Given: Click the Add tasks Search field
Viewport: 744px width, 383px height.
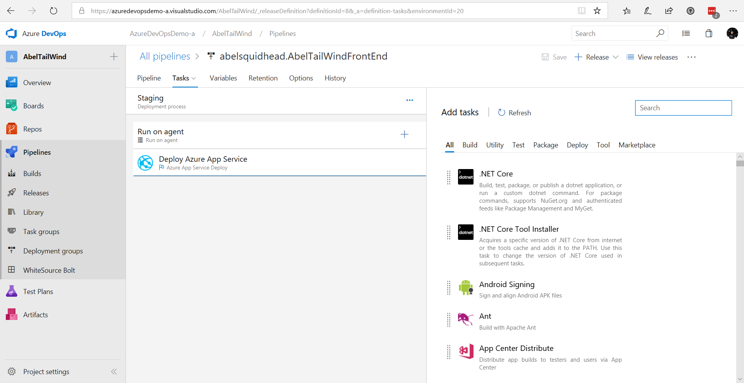Looking at the screenshot, I should [683, 108].
